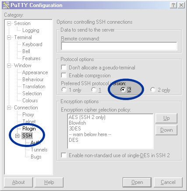Enable Don't allocate a pseudo-terminal
Image resolution: width=187 pixels, height=191 pixels.
pyautogui.click(x=64, y=68)
